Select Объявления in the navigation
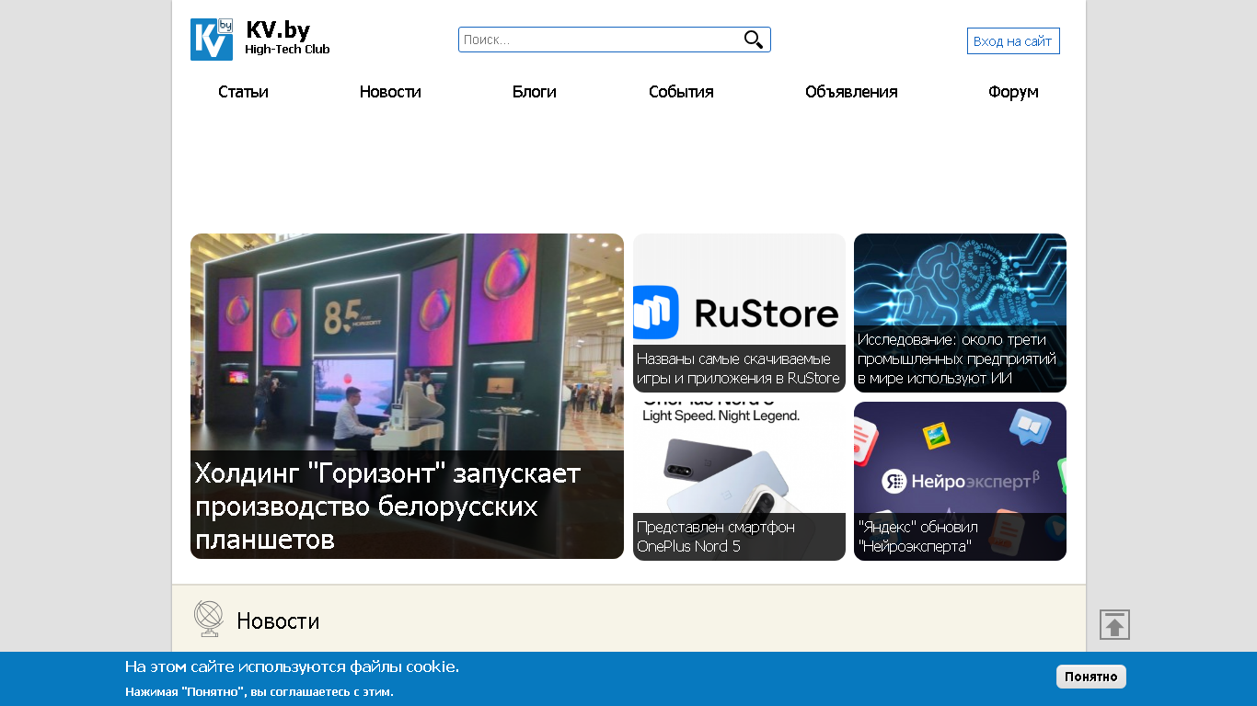Image resolution: width=1257 pixels, height=706 pixels. (x=851, y=92)
